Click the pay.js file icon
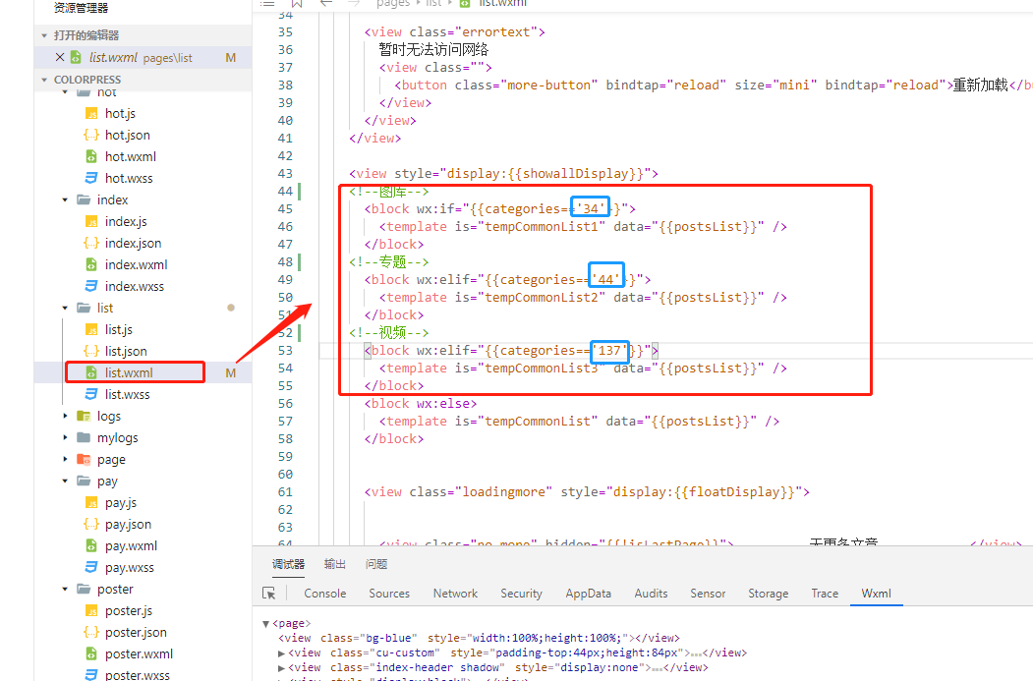The height and width of the screenshot is (681, 1033). (91, 503)
